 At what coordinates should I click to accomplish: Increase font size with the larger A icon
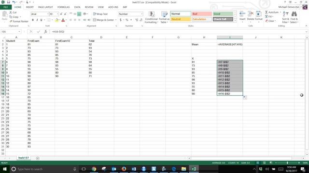tap(61, 14)
